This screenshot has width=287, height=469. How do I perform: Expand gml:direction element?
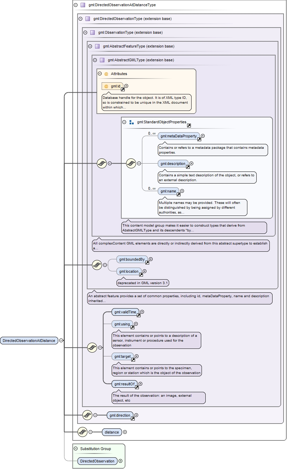(x=136, y=416)
